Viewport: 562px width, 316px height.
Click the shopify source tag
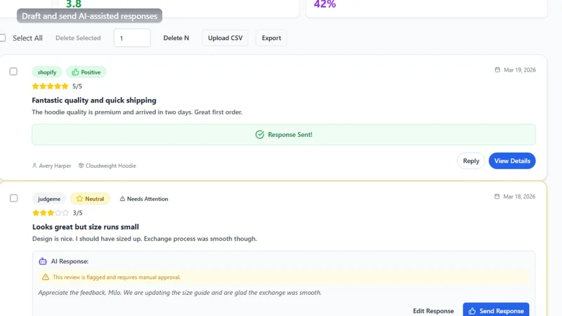47,72
